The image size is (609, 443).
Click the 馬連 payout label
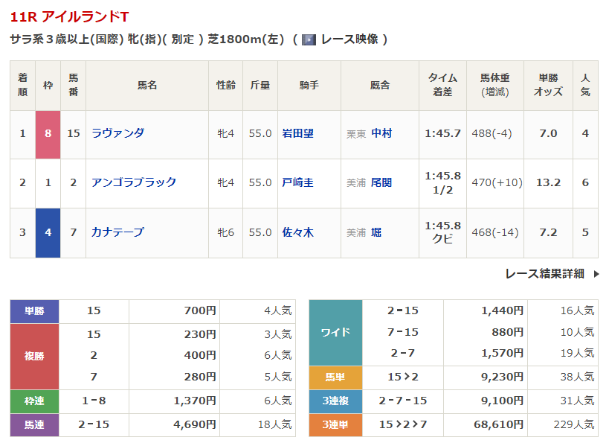(x=34, y=424)
